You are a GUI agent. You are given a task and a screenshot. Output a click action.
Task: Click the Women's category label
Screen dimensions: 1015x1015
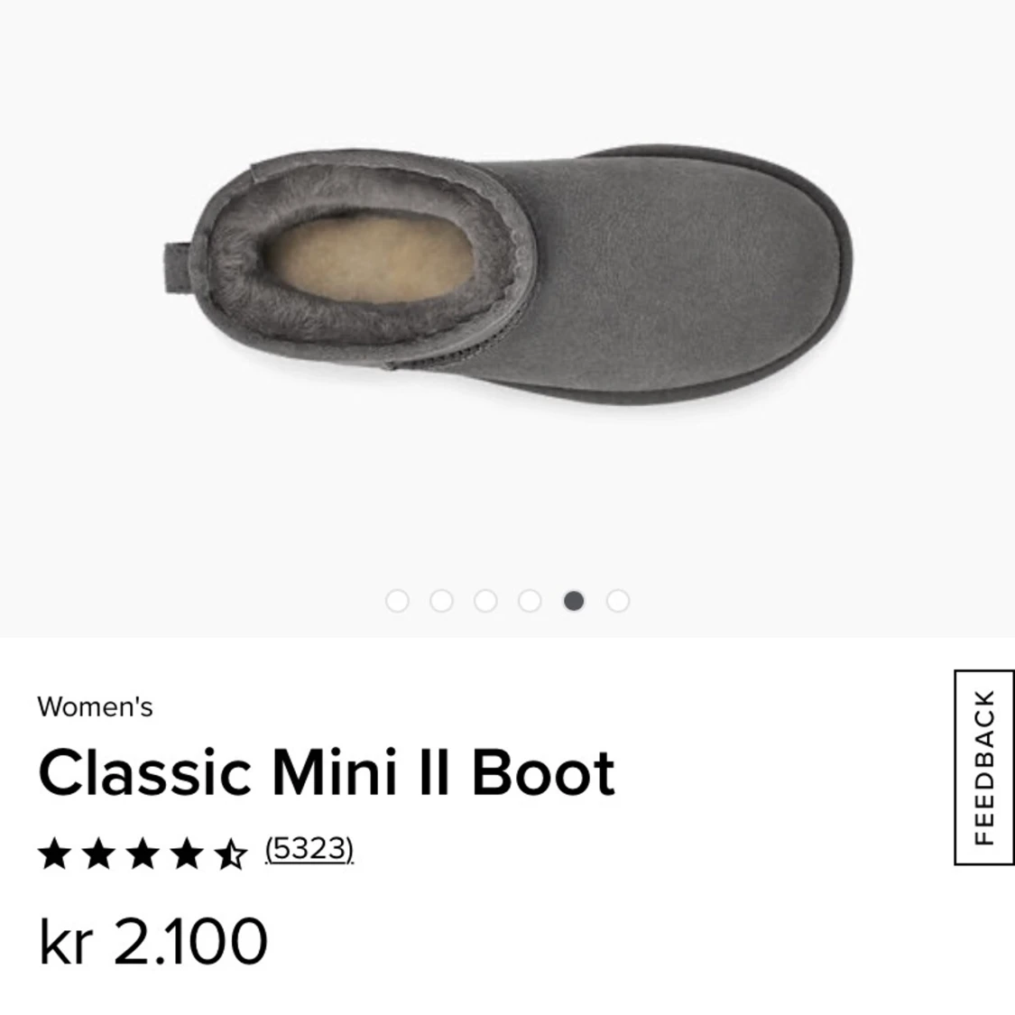pyautogui.click(x=95, y=706)
